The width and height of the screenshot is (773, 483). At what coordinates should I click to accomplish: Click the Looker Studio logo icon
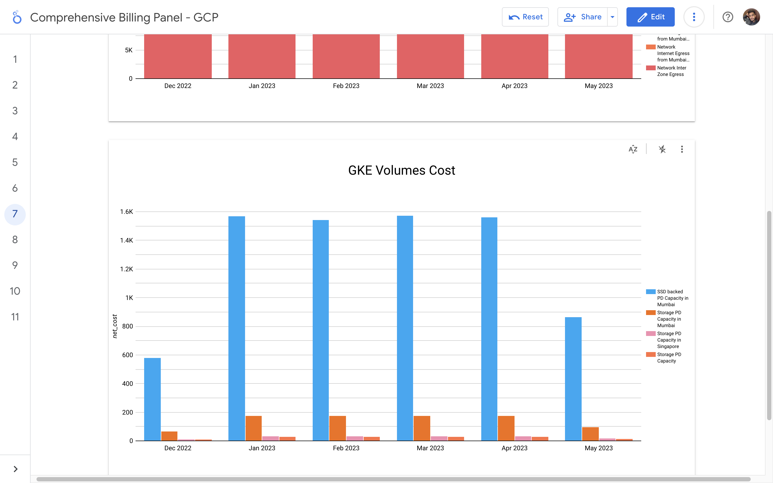click(17, 17)
